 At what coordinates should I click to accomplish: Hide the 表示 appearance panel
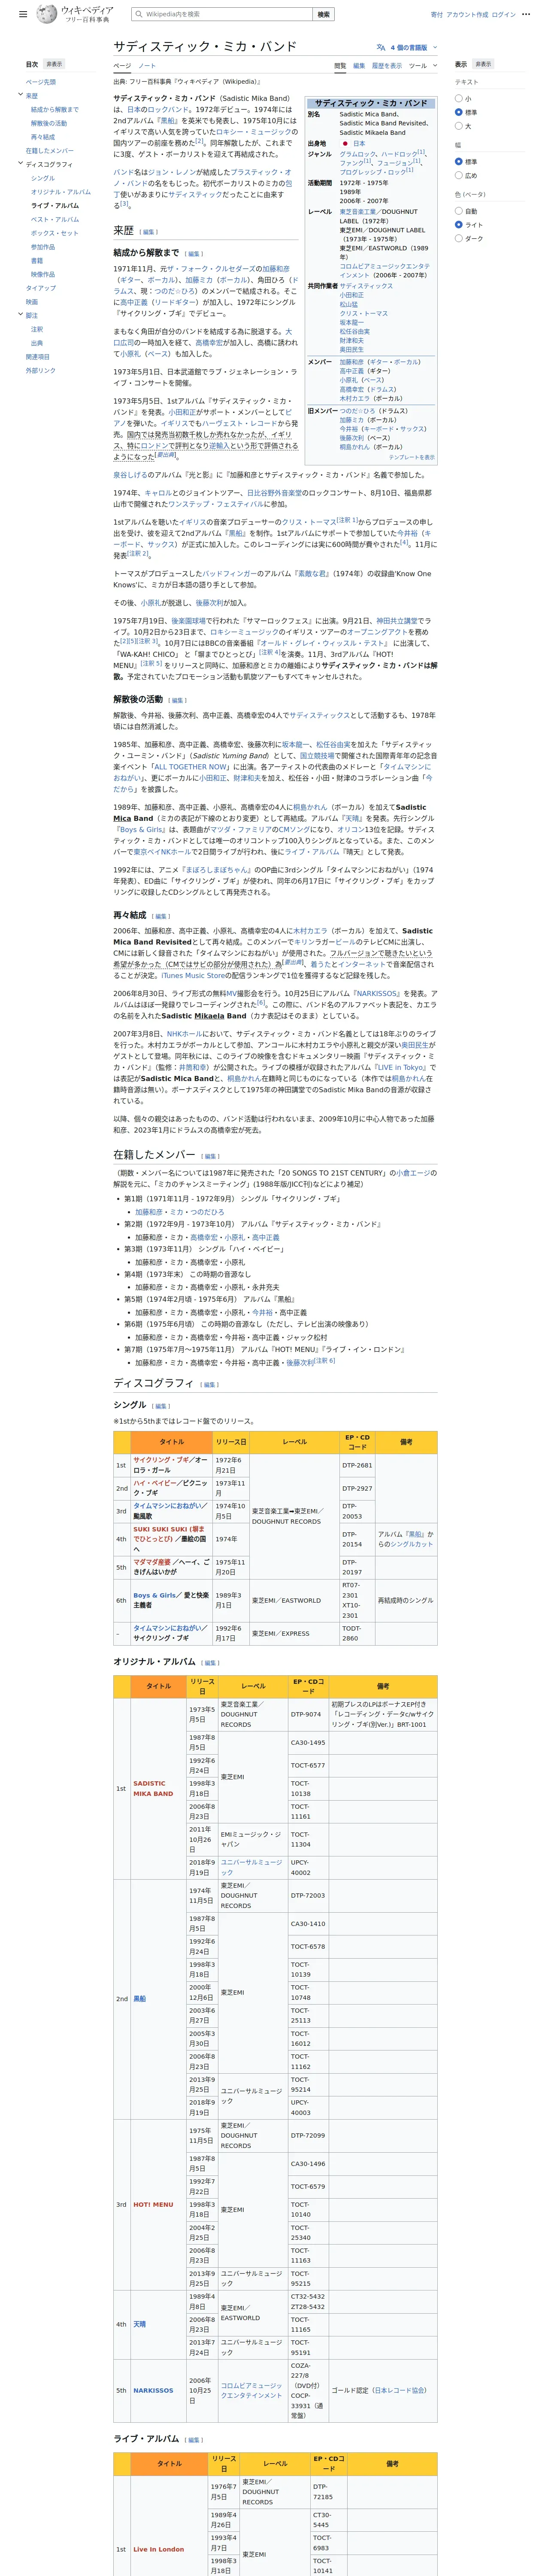(x=483, y=64)
